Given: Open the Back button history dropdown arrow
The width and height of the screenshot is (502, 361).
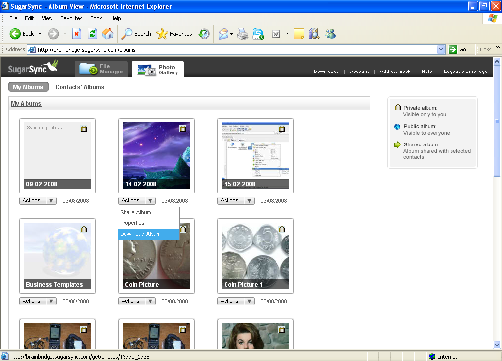Looking at the screenshot, I should tap(40, 34).
